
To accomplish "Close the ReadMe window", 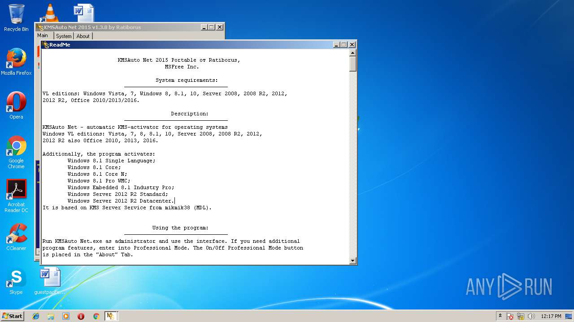I will point(352,45).
